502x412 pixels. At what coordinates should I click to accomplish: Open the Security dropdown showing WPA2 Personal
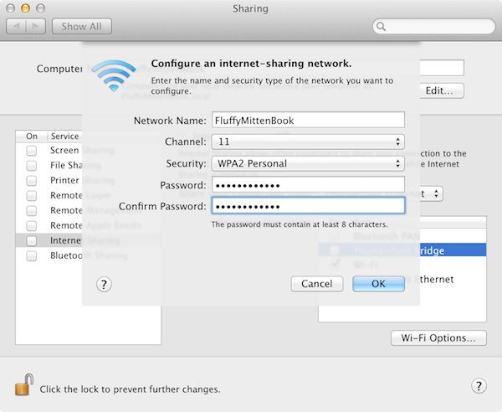click(x=308, y=163)
